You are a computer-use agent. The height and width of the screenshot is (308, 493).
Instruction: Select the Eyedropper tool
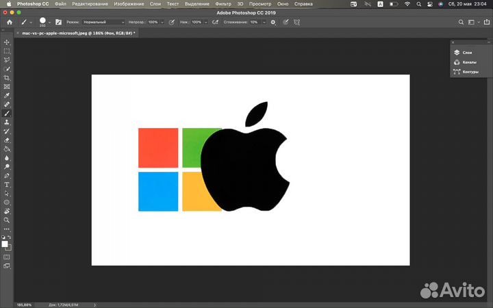click(x=7, y=95)
